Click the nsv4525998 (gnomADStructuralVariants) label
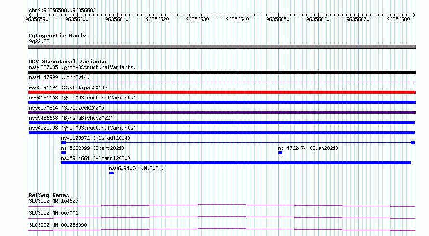This screenshot has height=236, width=429. 82,128
